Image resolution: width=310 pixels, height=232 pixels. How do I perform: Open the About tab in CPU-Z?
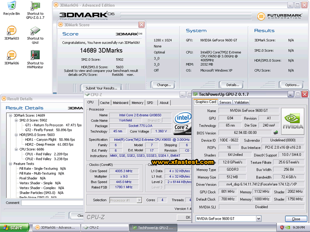(164, 103)
